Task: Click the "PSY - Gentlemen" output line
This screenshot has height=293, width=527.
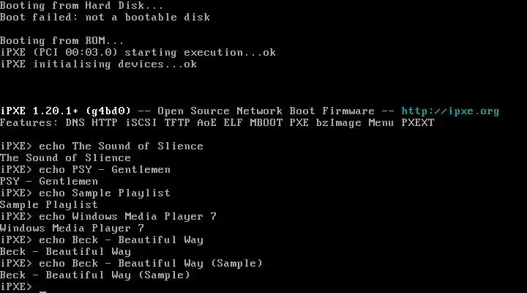Action: (49, 181)
